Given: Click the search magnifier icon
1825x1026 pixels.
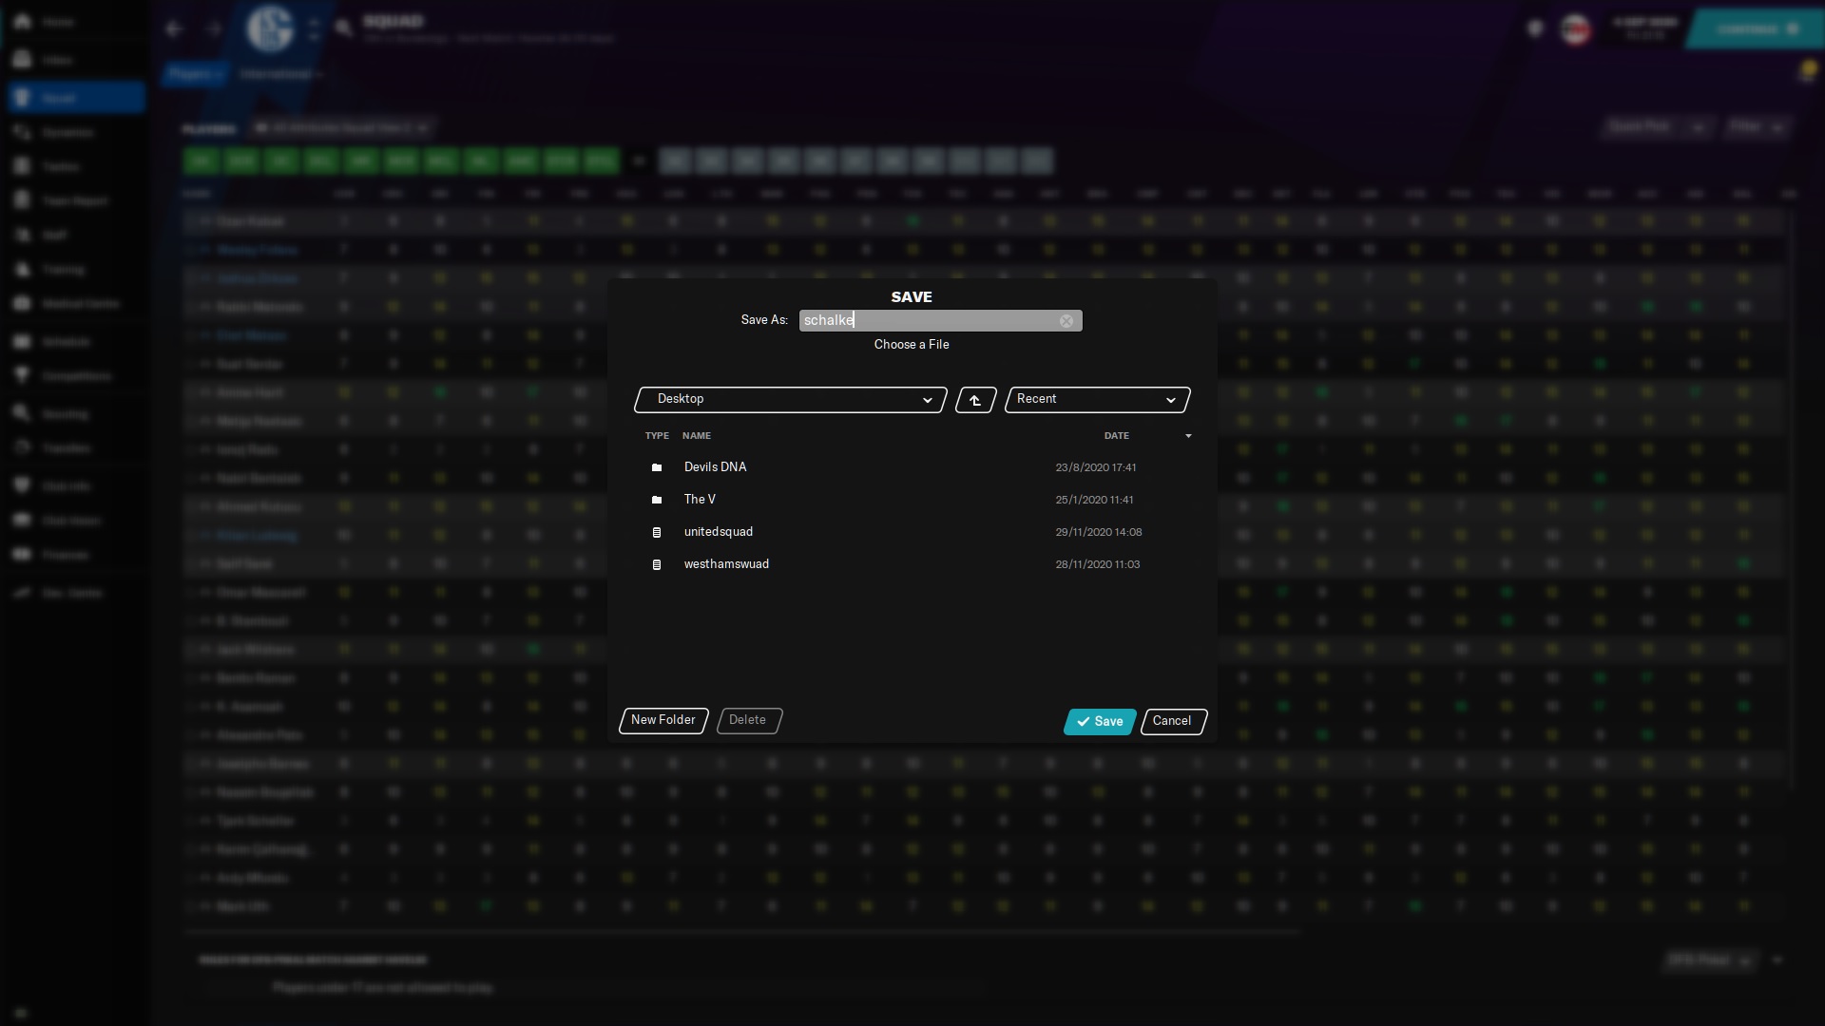Looking at the screenshot, I should click(344, 28).
